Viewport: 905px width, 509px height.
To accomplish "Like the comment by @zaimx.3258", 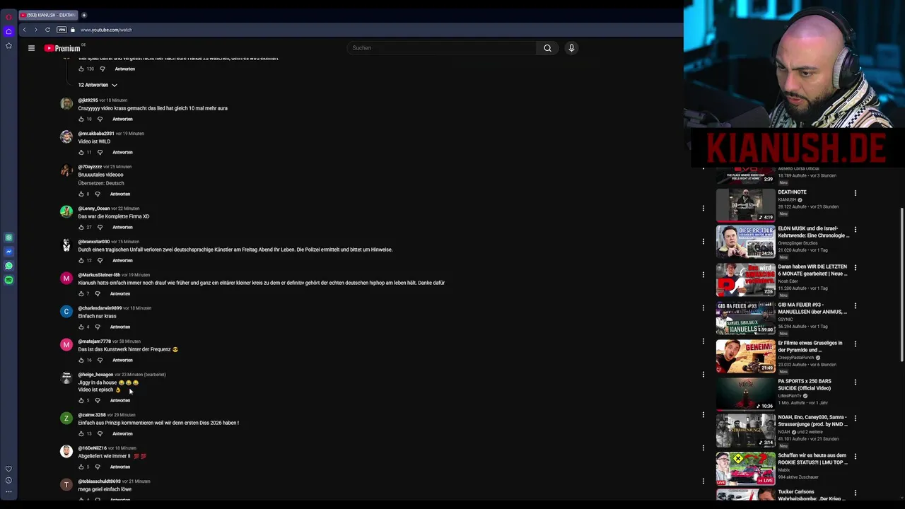I will [81, 433].
